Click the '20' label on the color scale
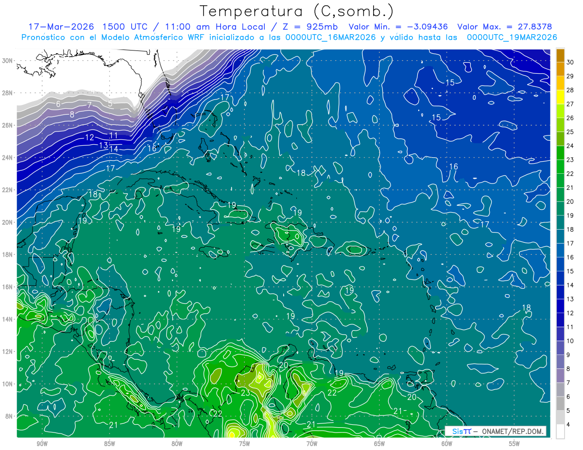This screenshot has width=583, height=450. [570, 201]
